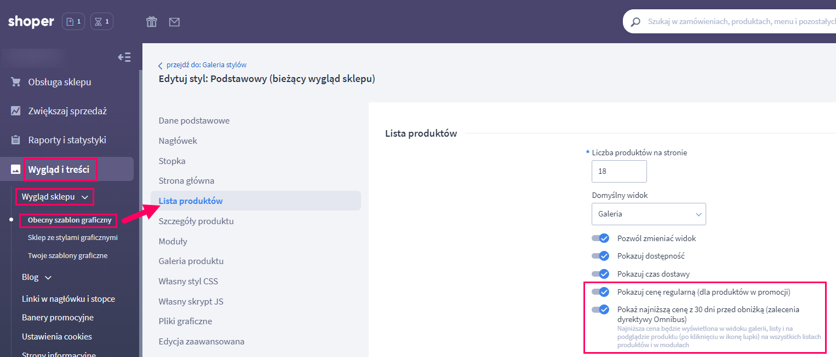Collapse the Wygląd sklepu submenu chevron

point(84,197)
